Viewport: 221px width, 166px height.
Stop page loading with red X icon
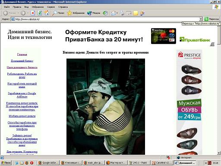tap(33, 13)
